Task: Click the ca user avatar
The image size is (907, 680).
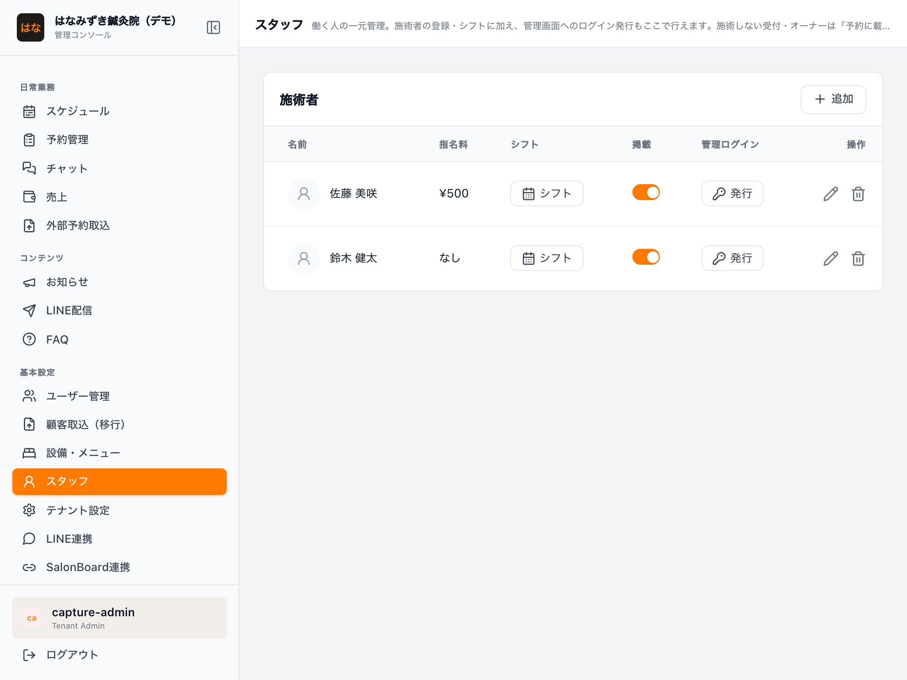Action: (32, 618)
